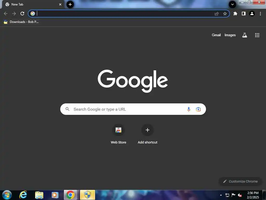Launch Internet Explorer from the taskbar
Screen dimensions: 266x200
click(23, 195)
